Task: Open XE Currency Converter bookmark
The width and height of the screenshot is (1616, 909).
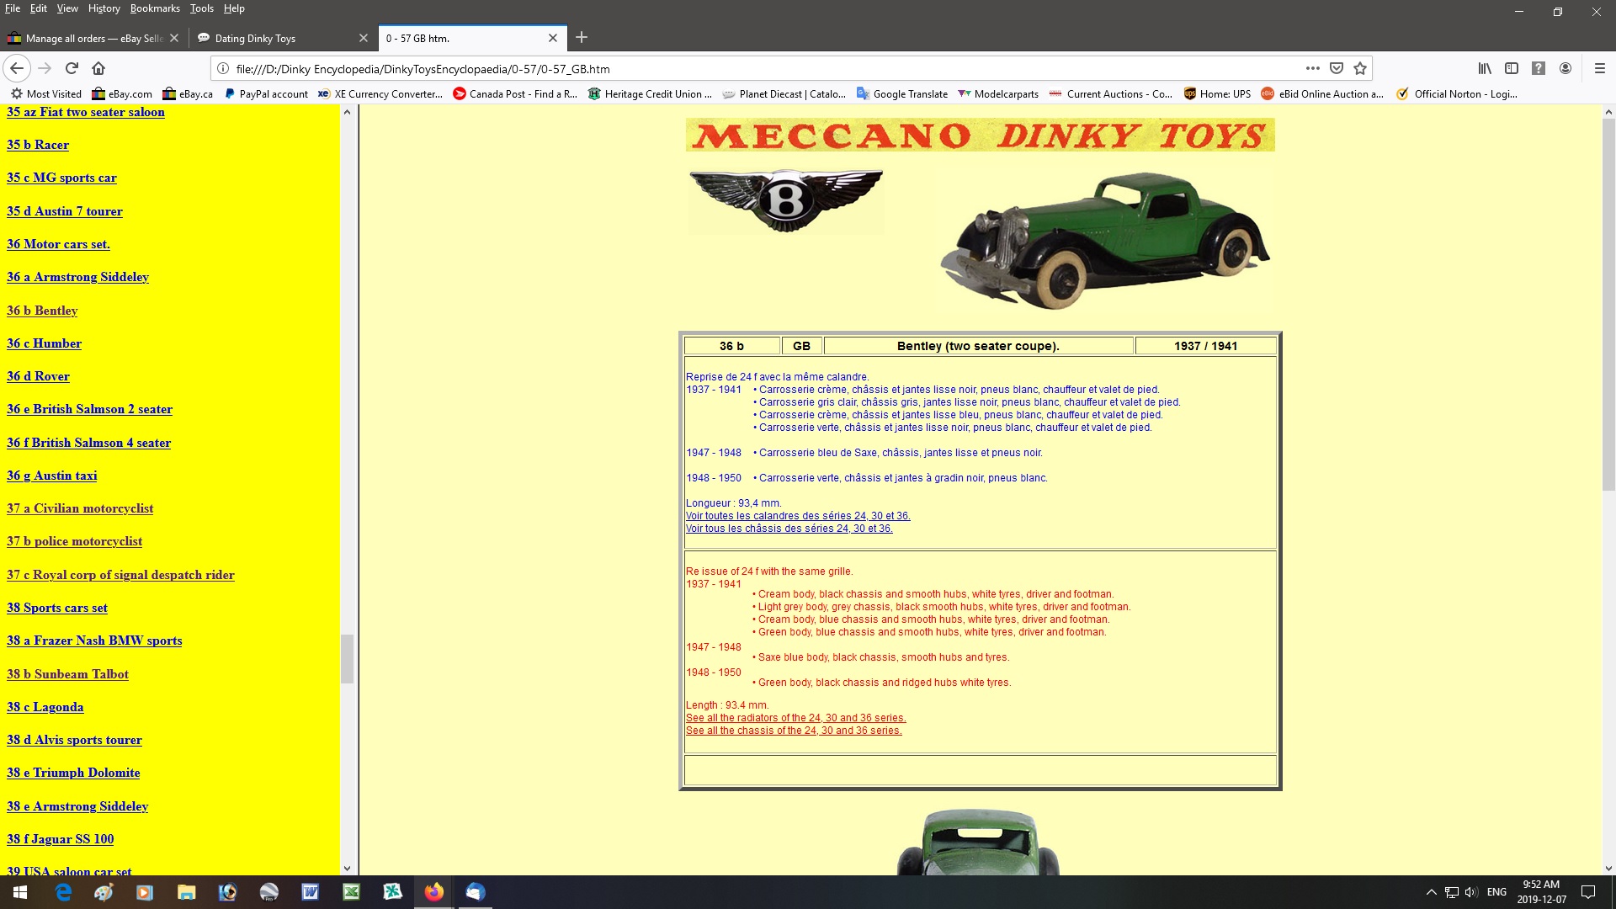Action: coord(380,94)
